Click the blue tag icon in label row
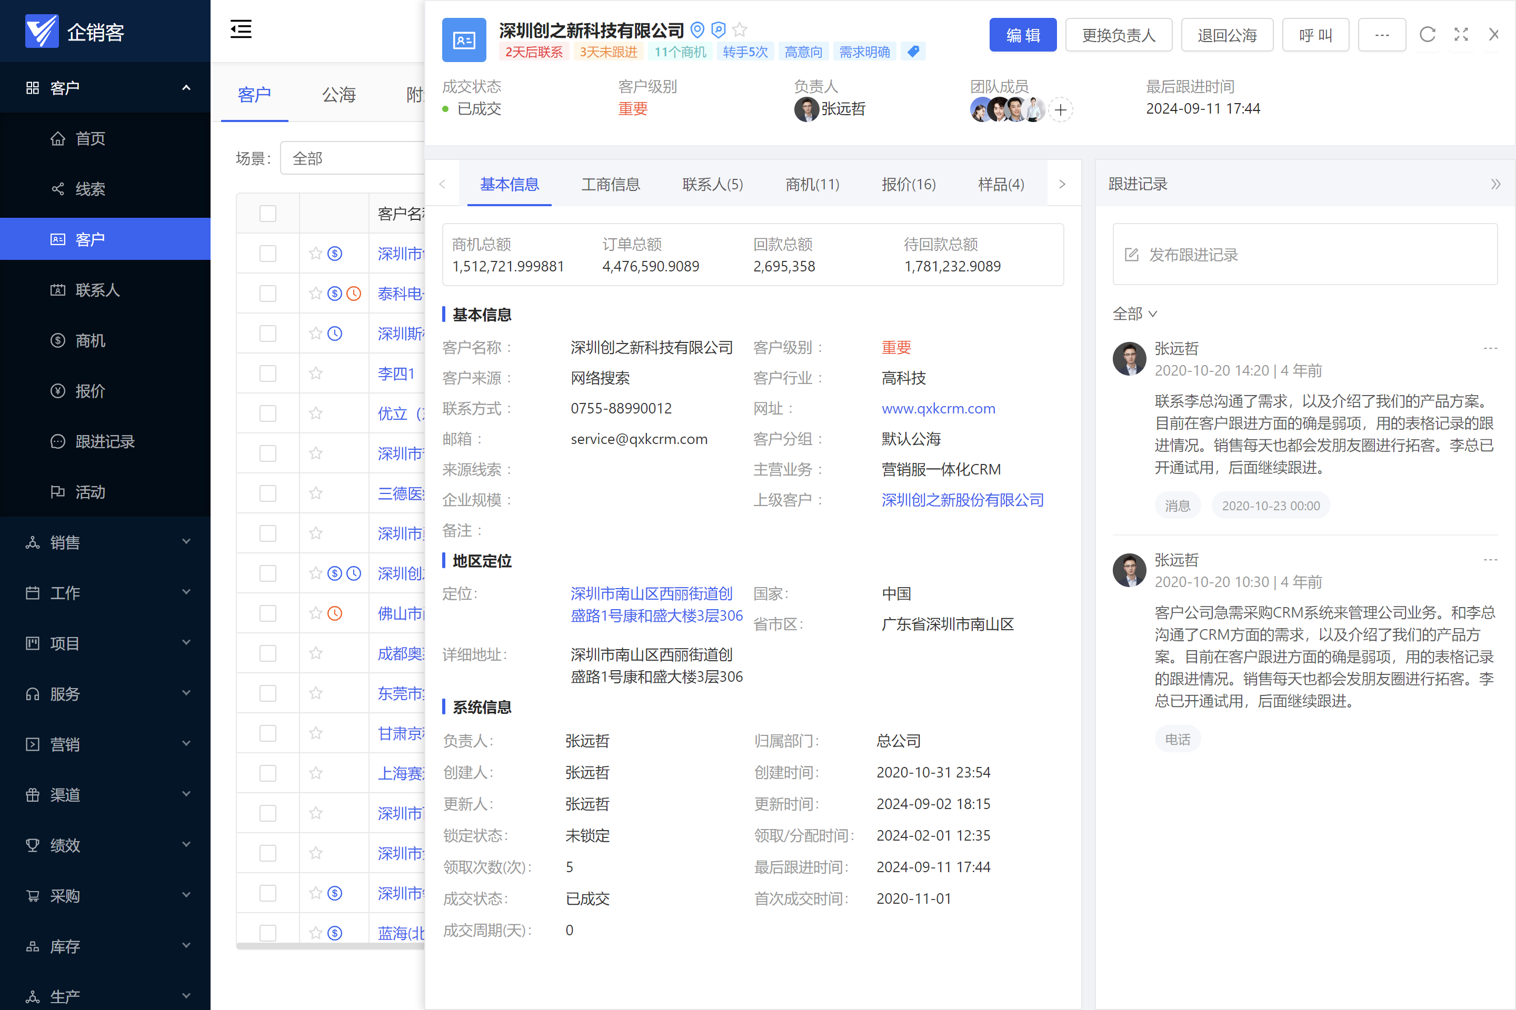 pyautogui.click(x=913, y=52)
